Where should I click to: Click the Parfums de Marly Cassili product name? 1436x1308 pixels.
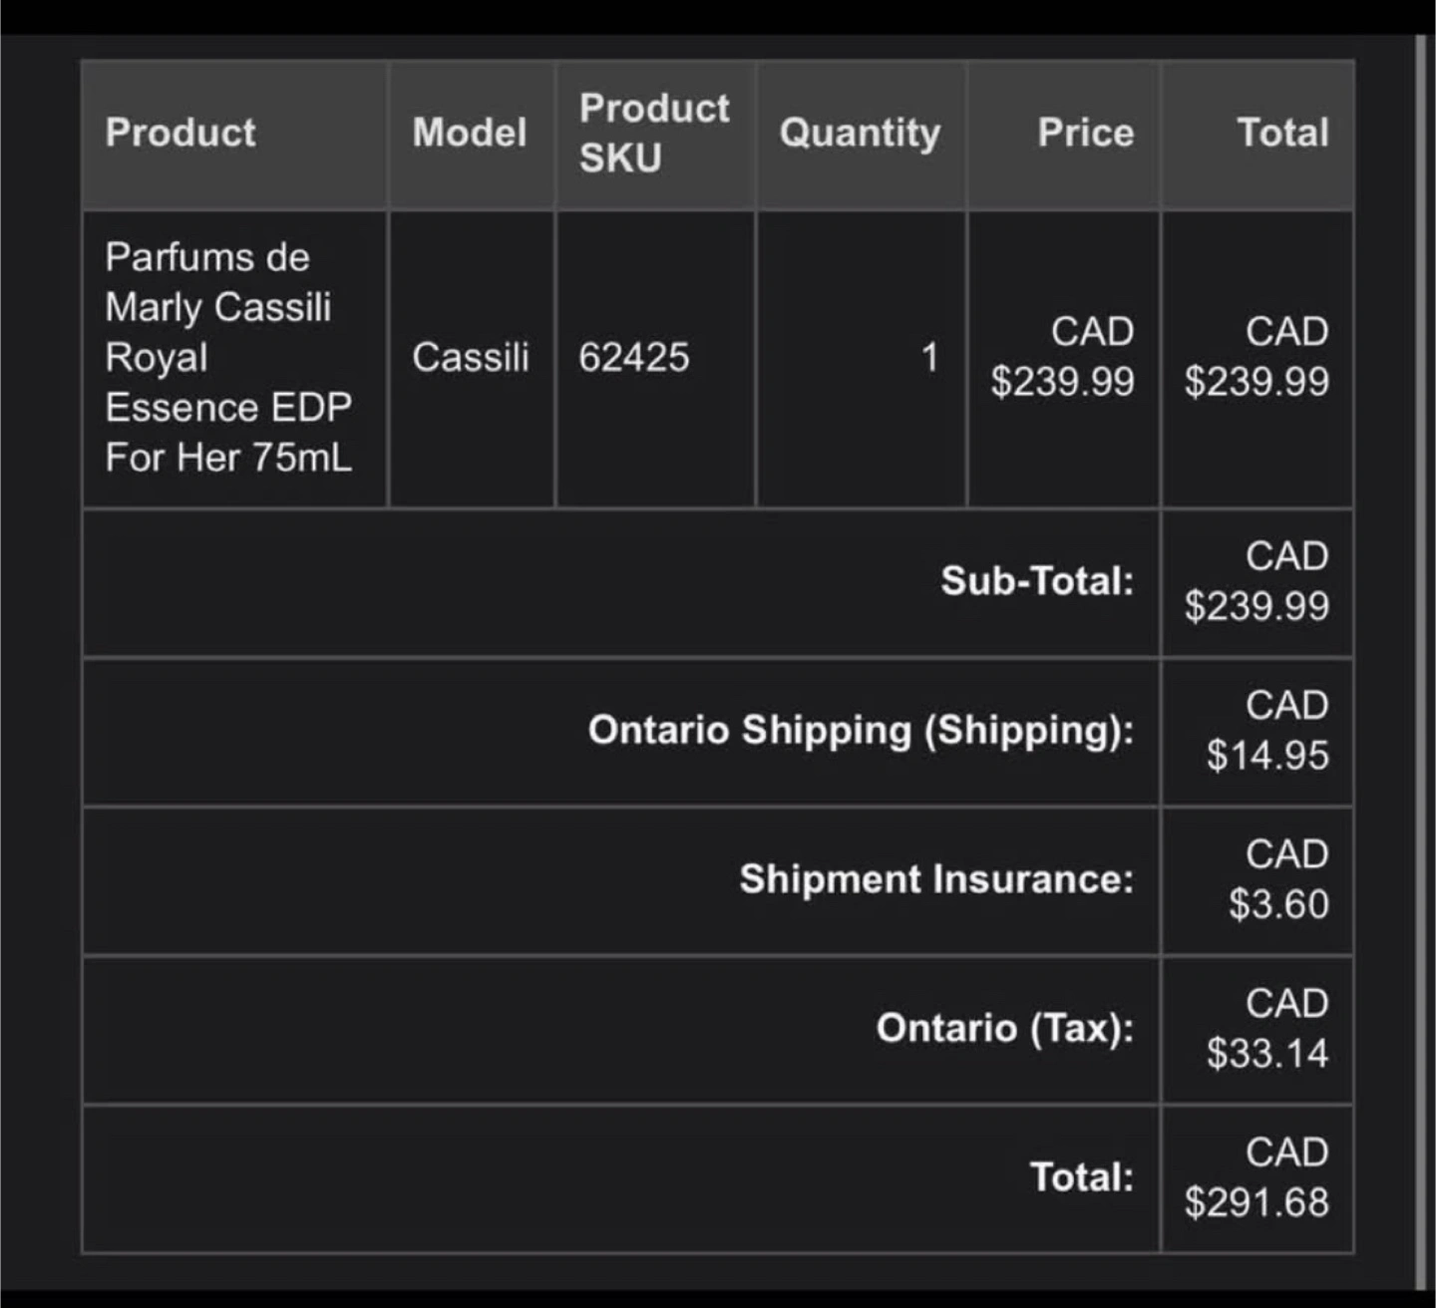click(228, 357)
